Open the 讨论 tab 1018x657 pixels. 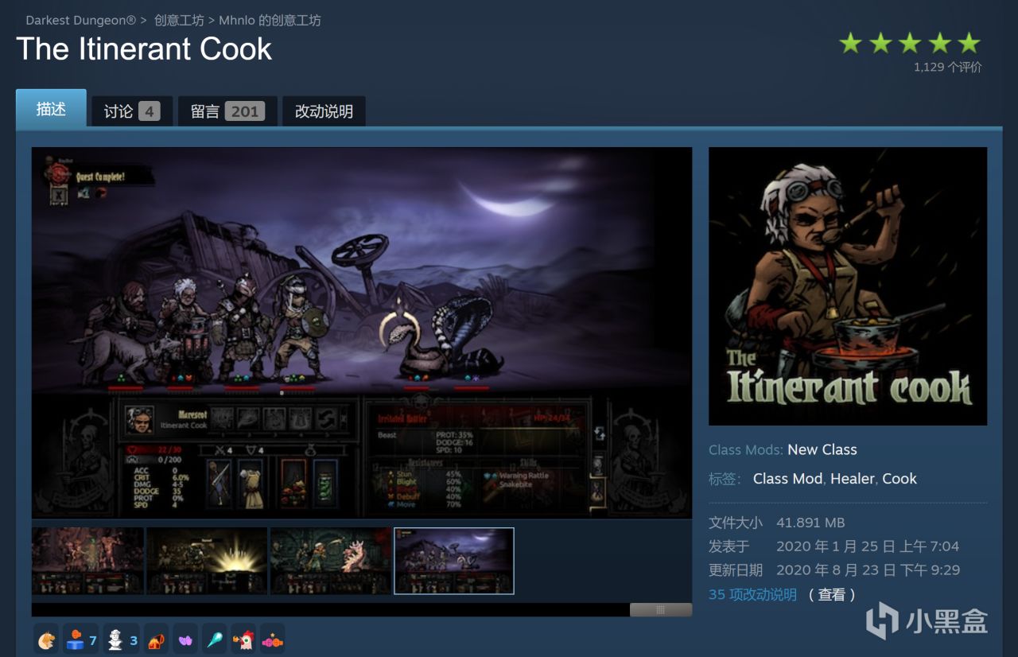(x=131, y=111)
